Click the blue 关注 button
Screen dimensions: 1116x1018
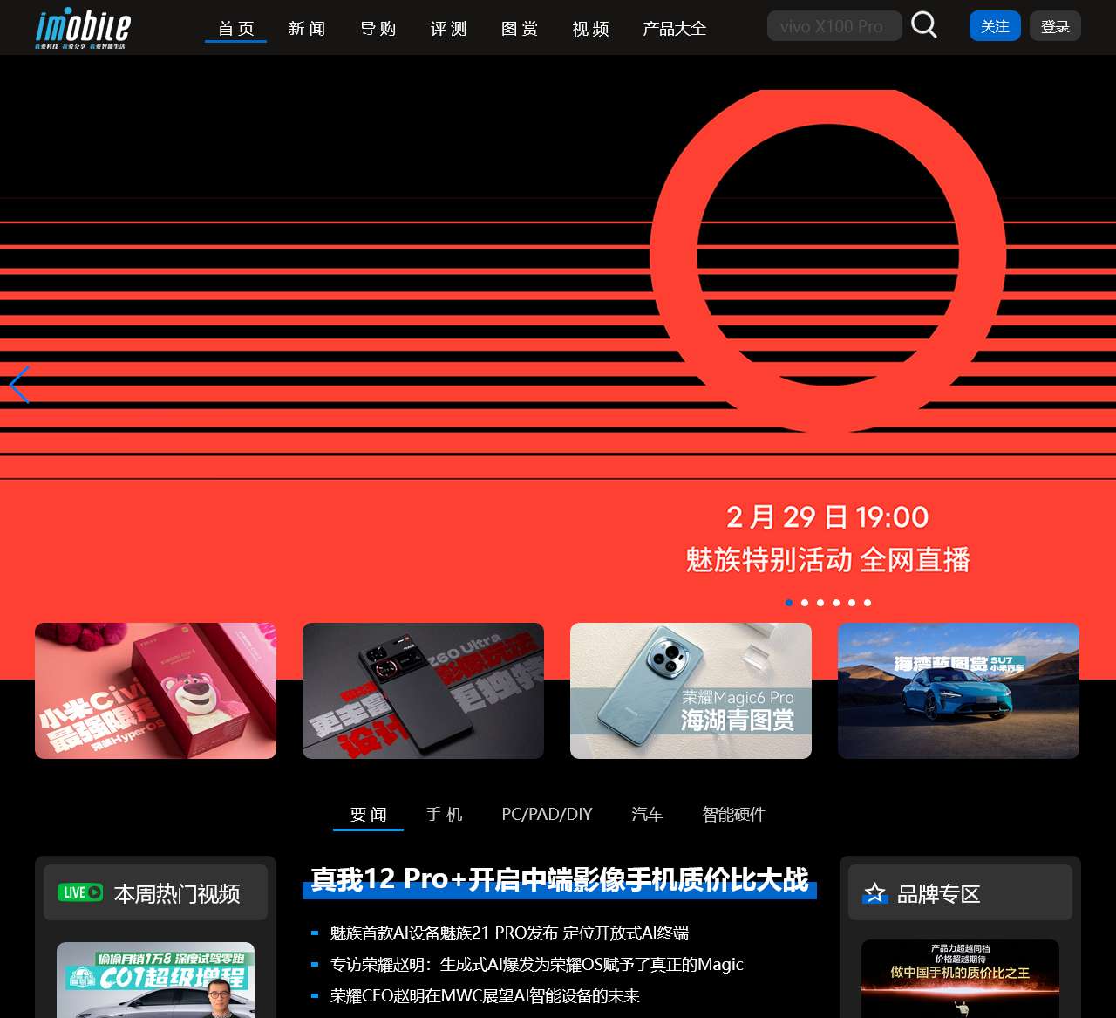click(995, 26)
